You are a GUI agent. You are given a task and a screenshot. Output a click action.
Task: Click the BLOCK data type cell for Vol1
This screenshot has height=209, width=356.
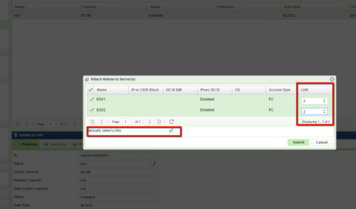click(289, 16)
